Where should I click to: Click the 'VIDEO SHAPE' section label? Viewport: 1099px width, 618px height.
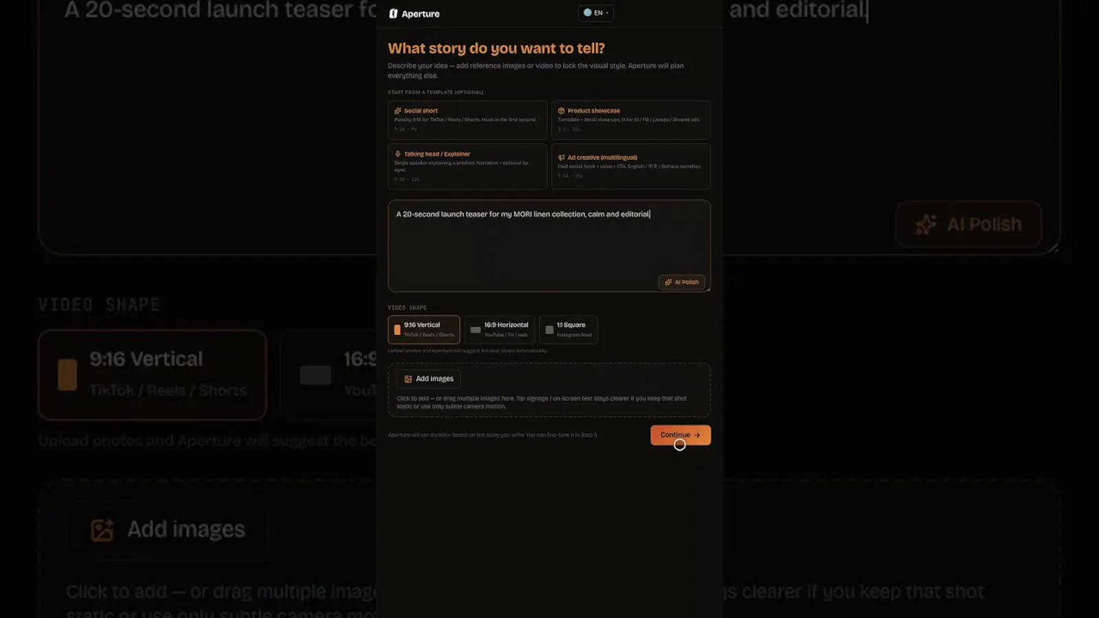(407, 308)
